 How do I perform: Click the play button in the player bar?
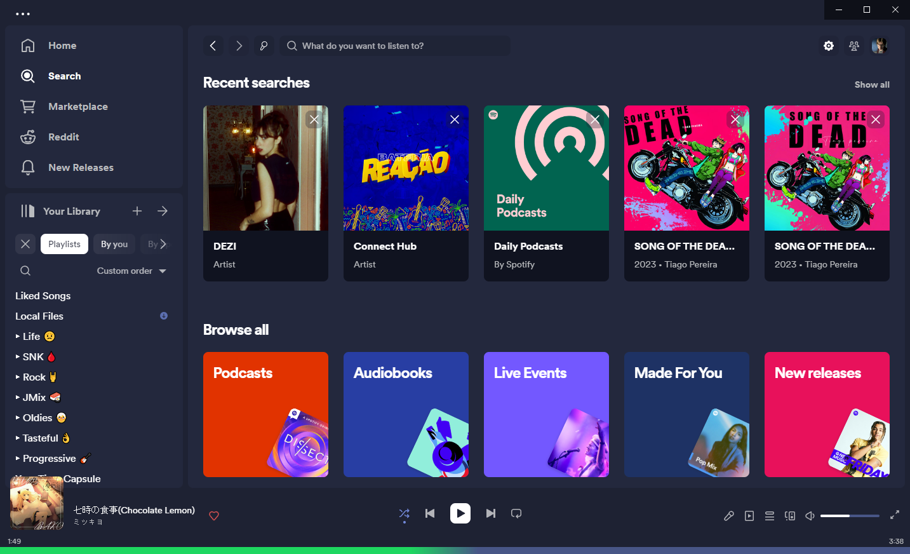click(460, 513)
